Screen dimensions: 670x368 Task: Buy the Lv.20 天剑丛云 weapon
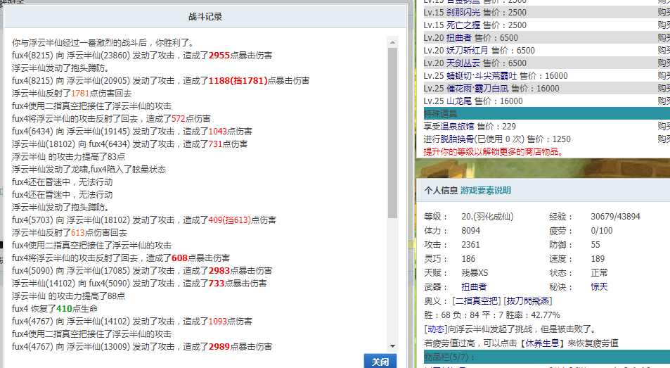click(x=664, y=63)
